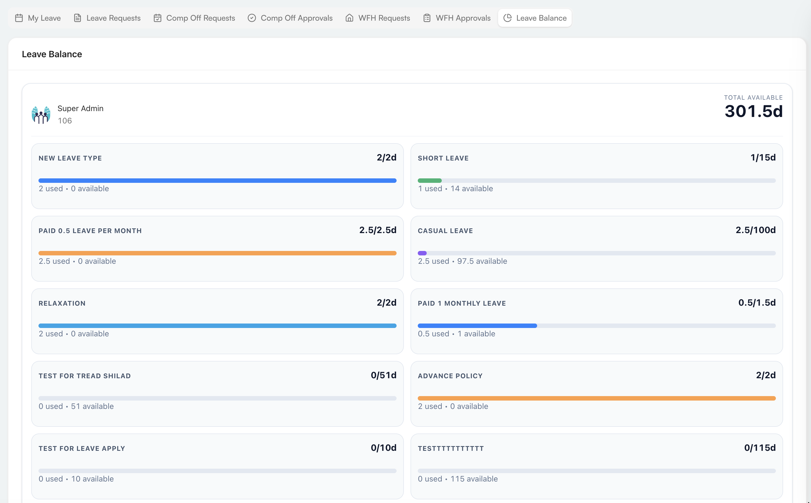This screenshot has height=503, width=811.
Task: Click the Paid 1 Monthly Leave progress bar
Action: pyautogui.click(x=597, y=326)
